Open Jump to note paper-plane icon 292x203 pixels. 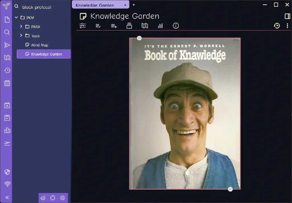(7, 45)
